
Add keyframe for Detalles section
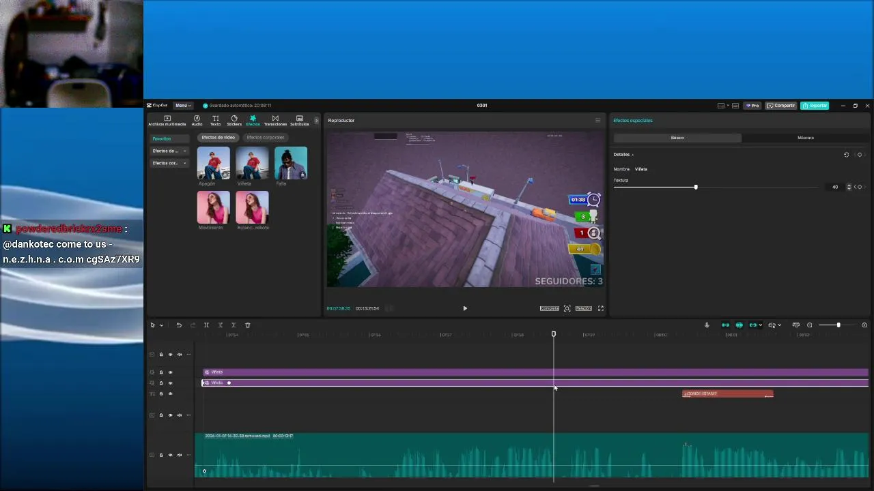pyautogui.click(x=860, y=155)
